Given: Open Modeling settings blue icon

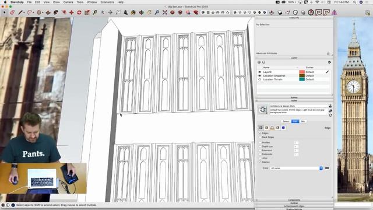Looking at the screenshot, I should point(283,128).
